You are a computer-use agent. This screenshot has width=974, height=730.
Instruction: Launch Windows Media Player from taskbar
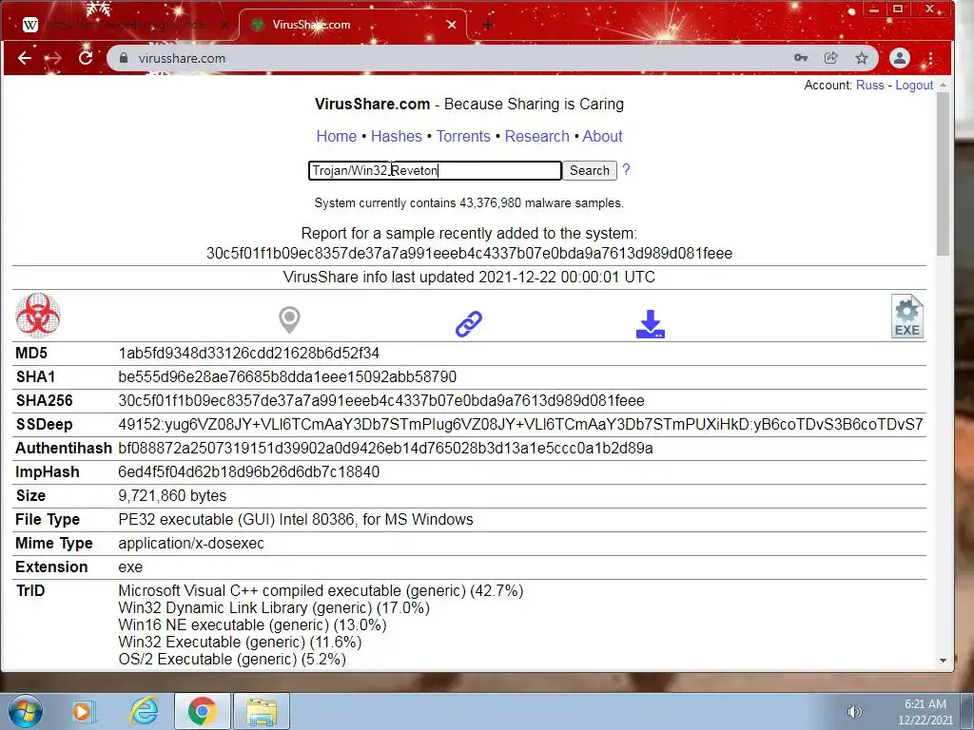pyautogui.click(x=82, y=711)
